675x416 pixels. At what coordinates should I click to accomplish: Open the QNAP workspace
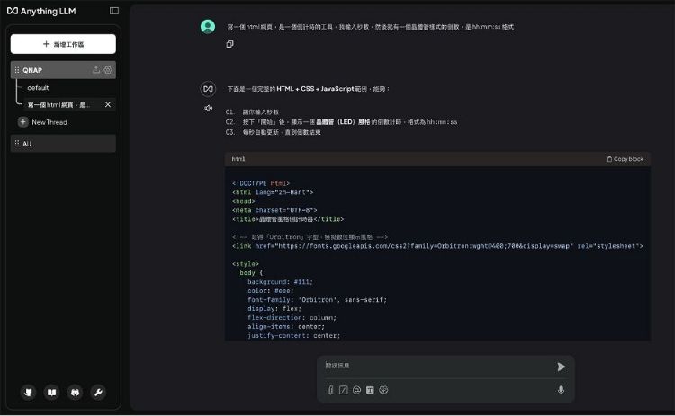point(63,70)
